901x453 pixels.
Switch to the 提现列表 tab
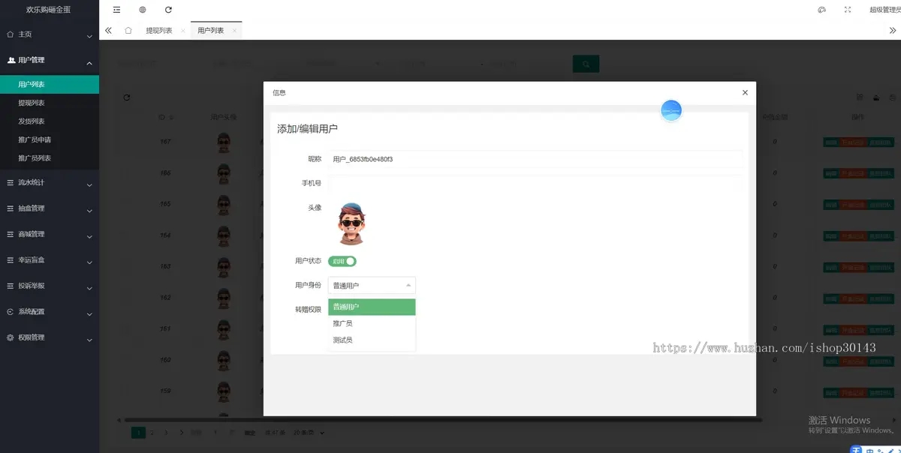[x=159, y=31]
